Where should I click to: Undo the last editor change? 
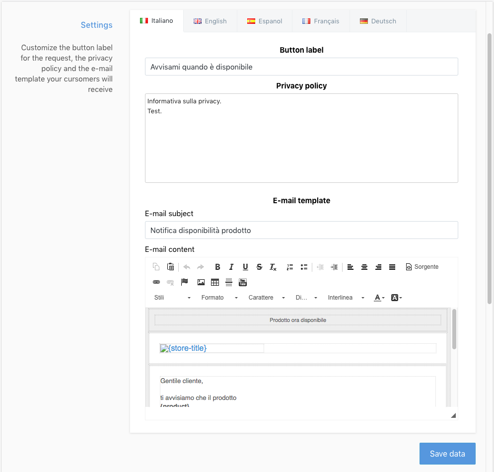[186, 267]
